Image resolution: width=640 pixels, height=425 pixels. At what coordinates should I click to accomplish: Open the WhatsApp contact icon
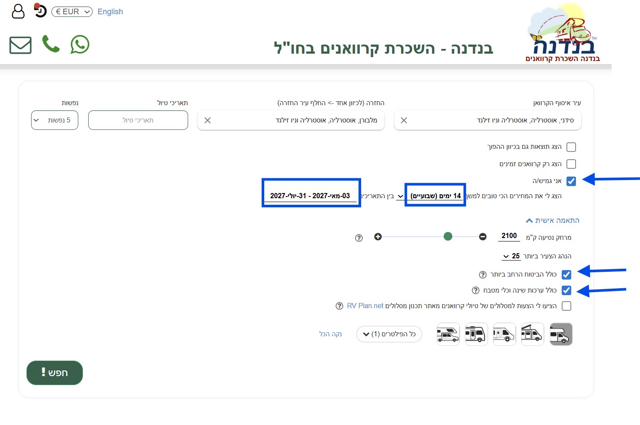click(x=80, y=45)
